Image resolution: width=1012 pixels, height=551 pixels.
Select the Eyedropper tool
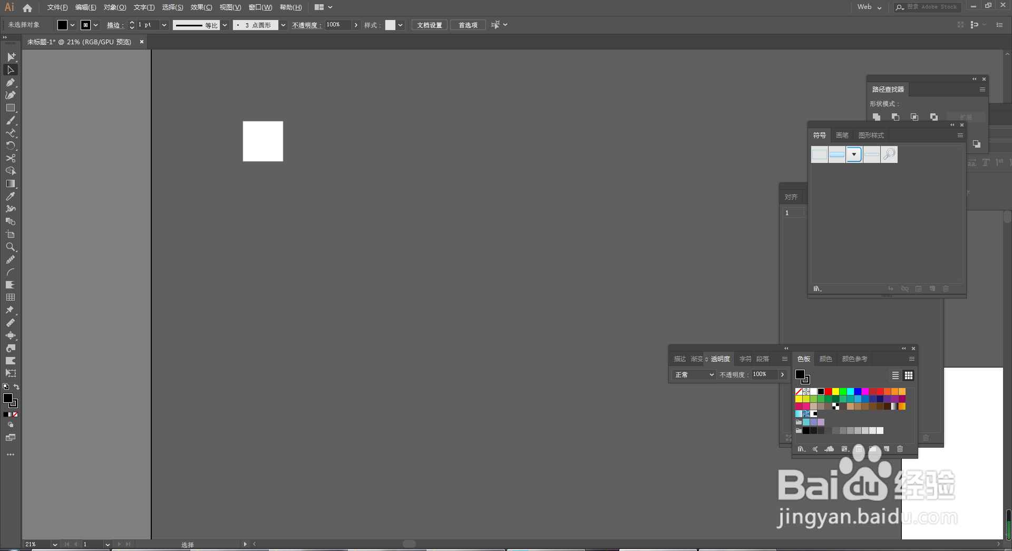click(x=11, y=196)
